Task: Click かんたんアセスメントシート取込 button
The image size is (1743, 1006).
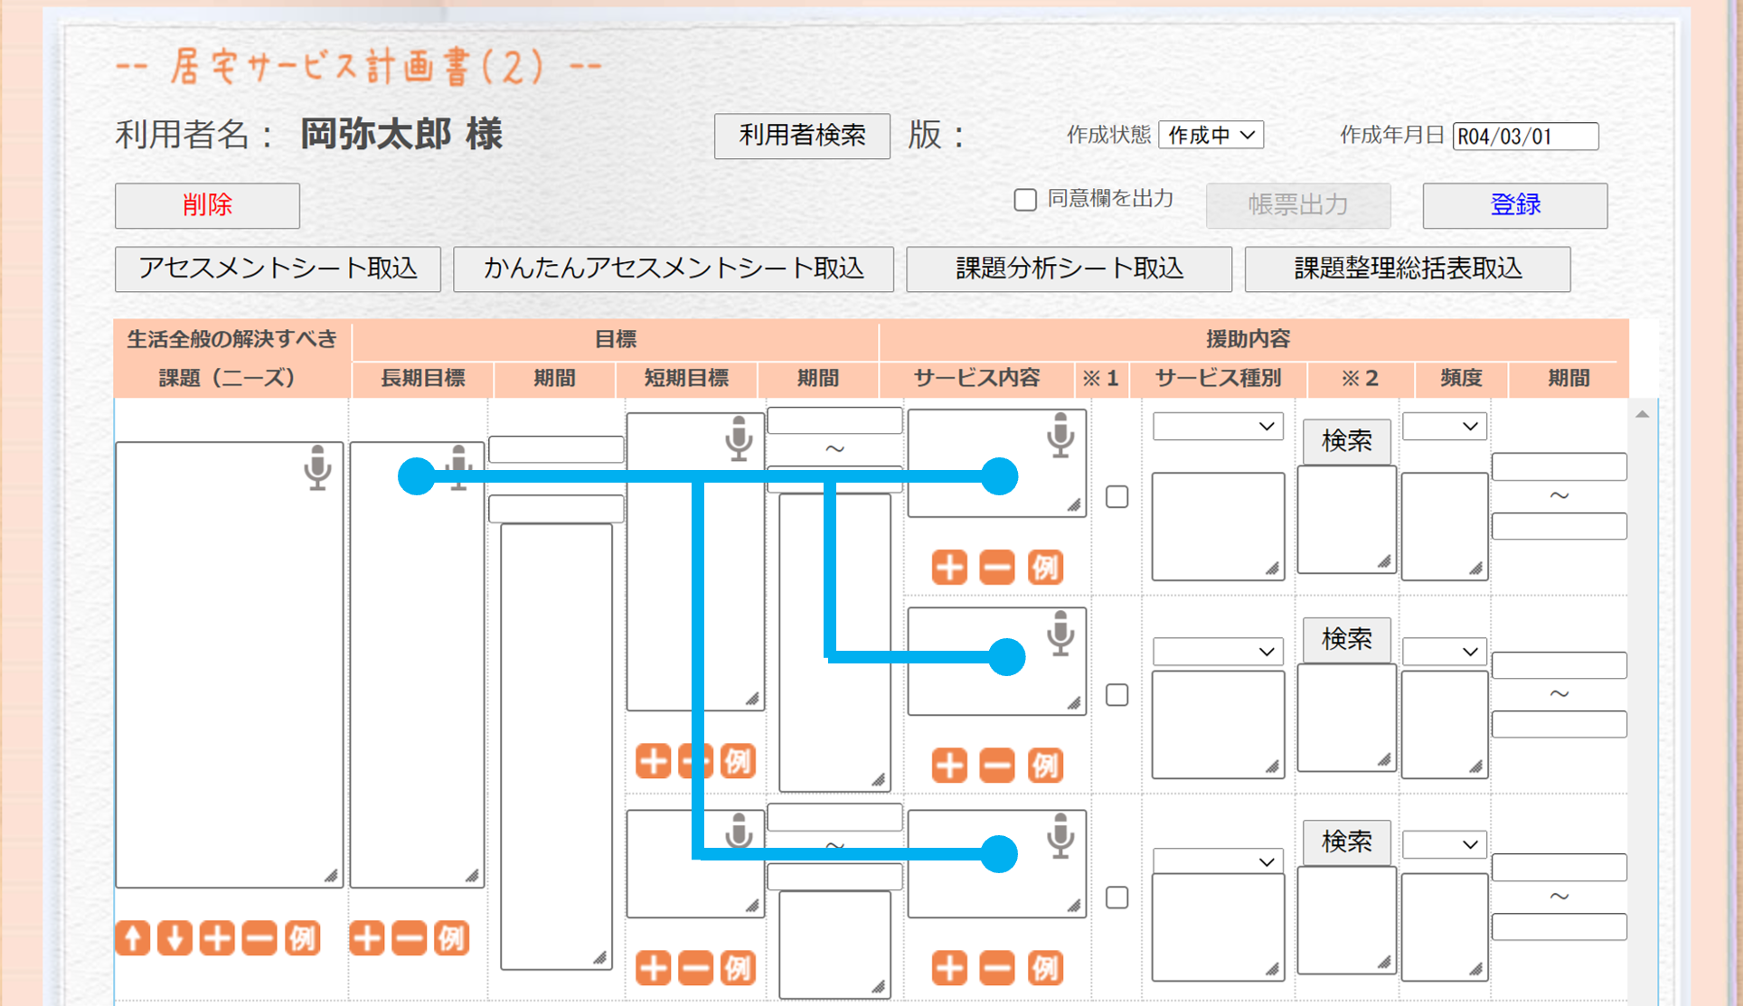Action: coord(674,269)
